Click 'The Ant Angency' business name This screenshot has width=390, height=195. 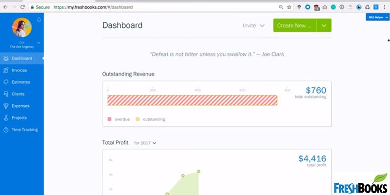click(22, 47)
